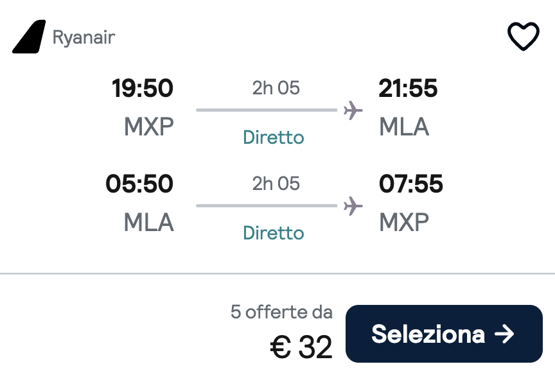
Task: Click the outbound MLA destination code
Action: (x=404, y=126)
